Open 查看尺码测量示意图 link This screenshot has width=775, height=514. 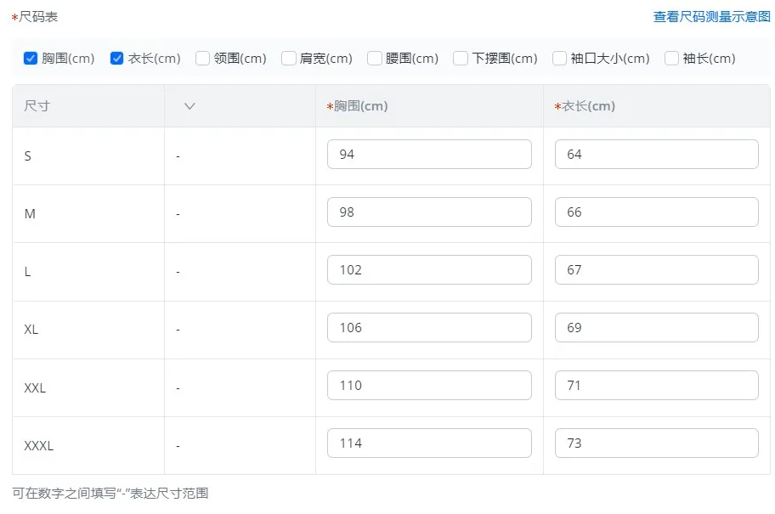pyautogui.click(x=711, y=17)
